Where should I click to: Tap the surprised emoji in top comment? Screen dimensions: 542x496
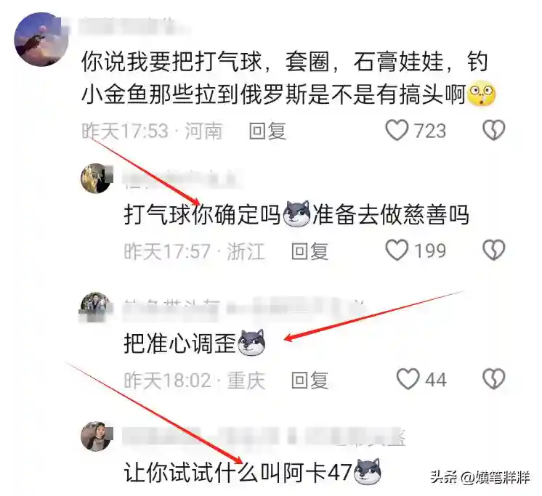click(x=482, y=94)
